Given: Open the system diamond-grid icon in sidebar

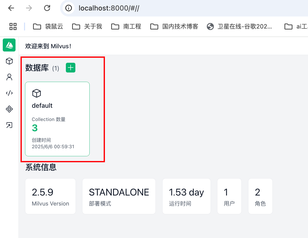Looking at the screenshot, I should pos(9,109).
